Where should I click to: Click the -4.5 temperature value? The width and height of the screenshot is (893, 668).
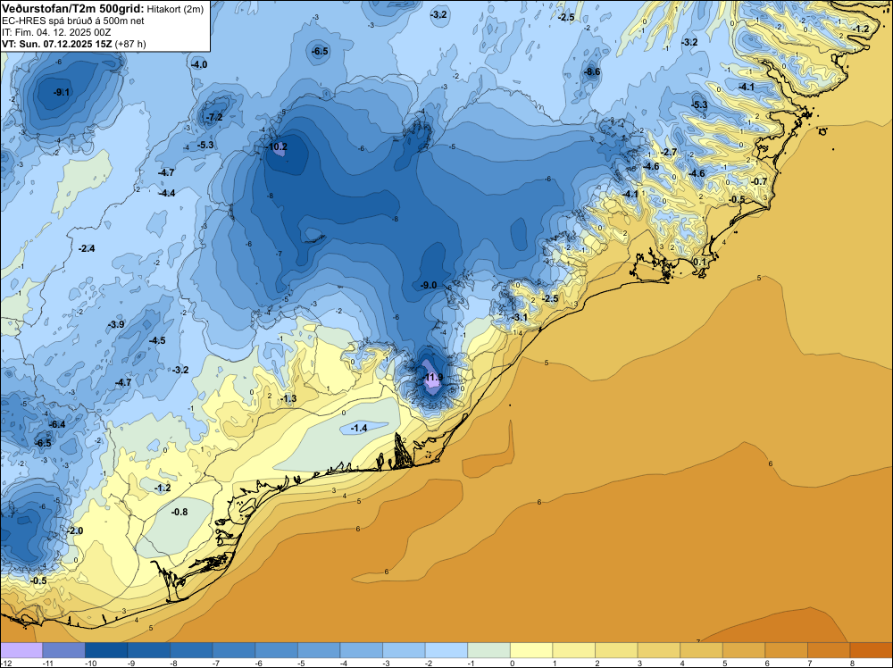point(157,340)
